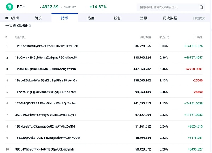Click the green BCH coin logo
The width and height of the screenshot is (212, 153).
(x=10, y=7)
